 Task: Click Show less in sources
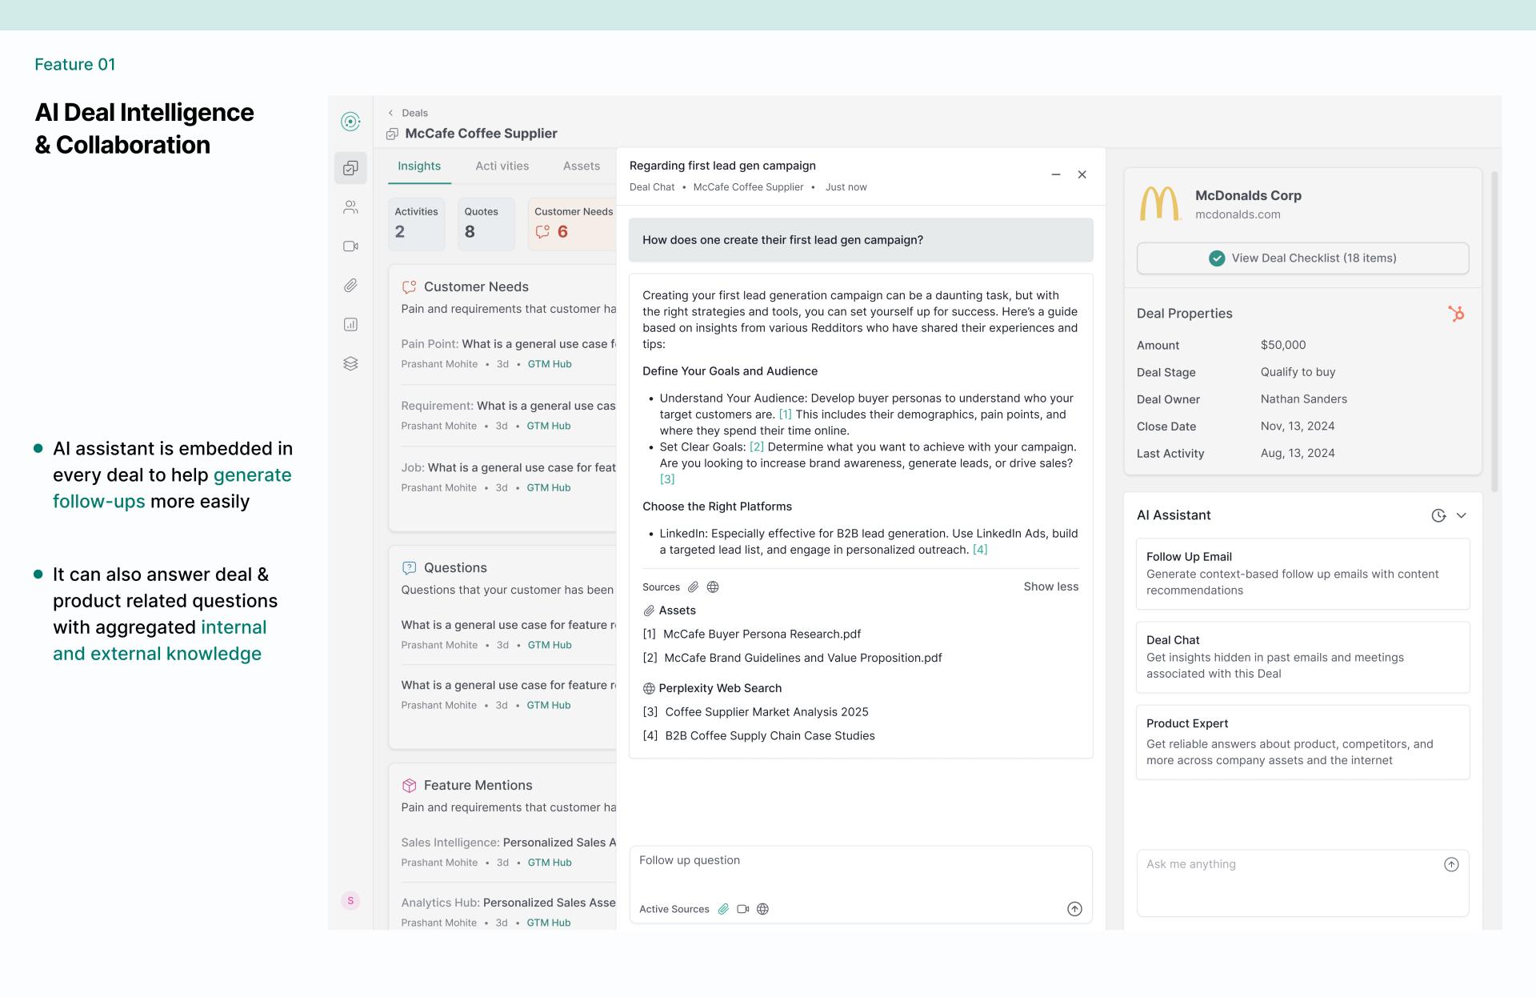1050,587
